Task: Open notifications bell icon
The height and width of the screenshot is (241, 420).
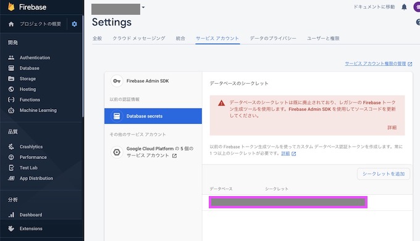Action: pyautogui.click(x=404, y=7)
